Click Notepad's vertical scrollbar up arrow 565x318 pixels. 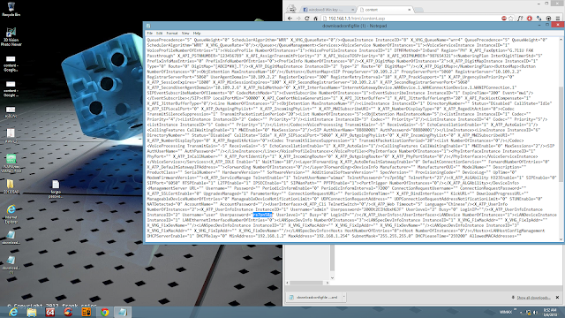coord(561,40)
